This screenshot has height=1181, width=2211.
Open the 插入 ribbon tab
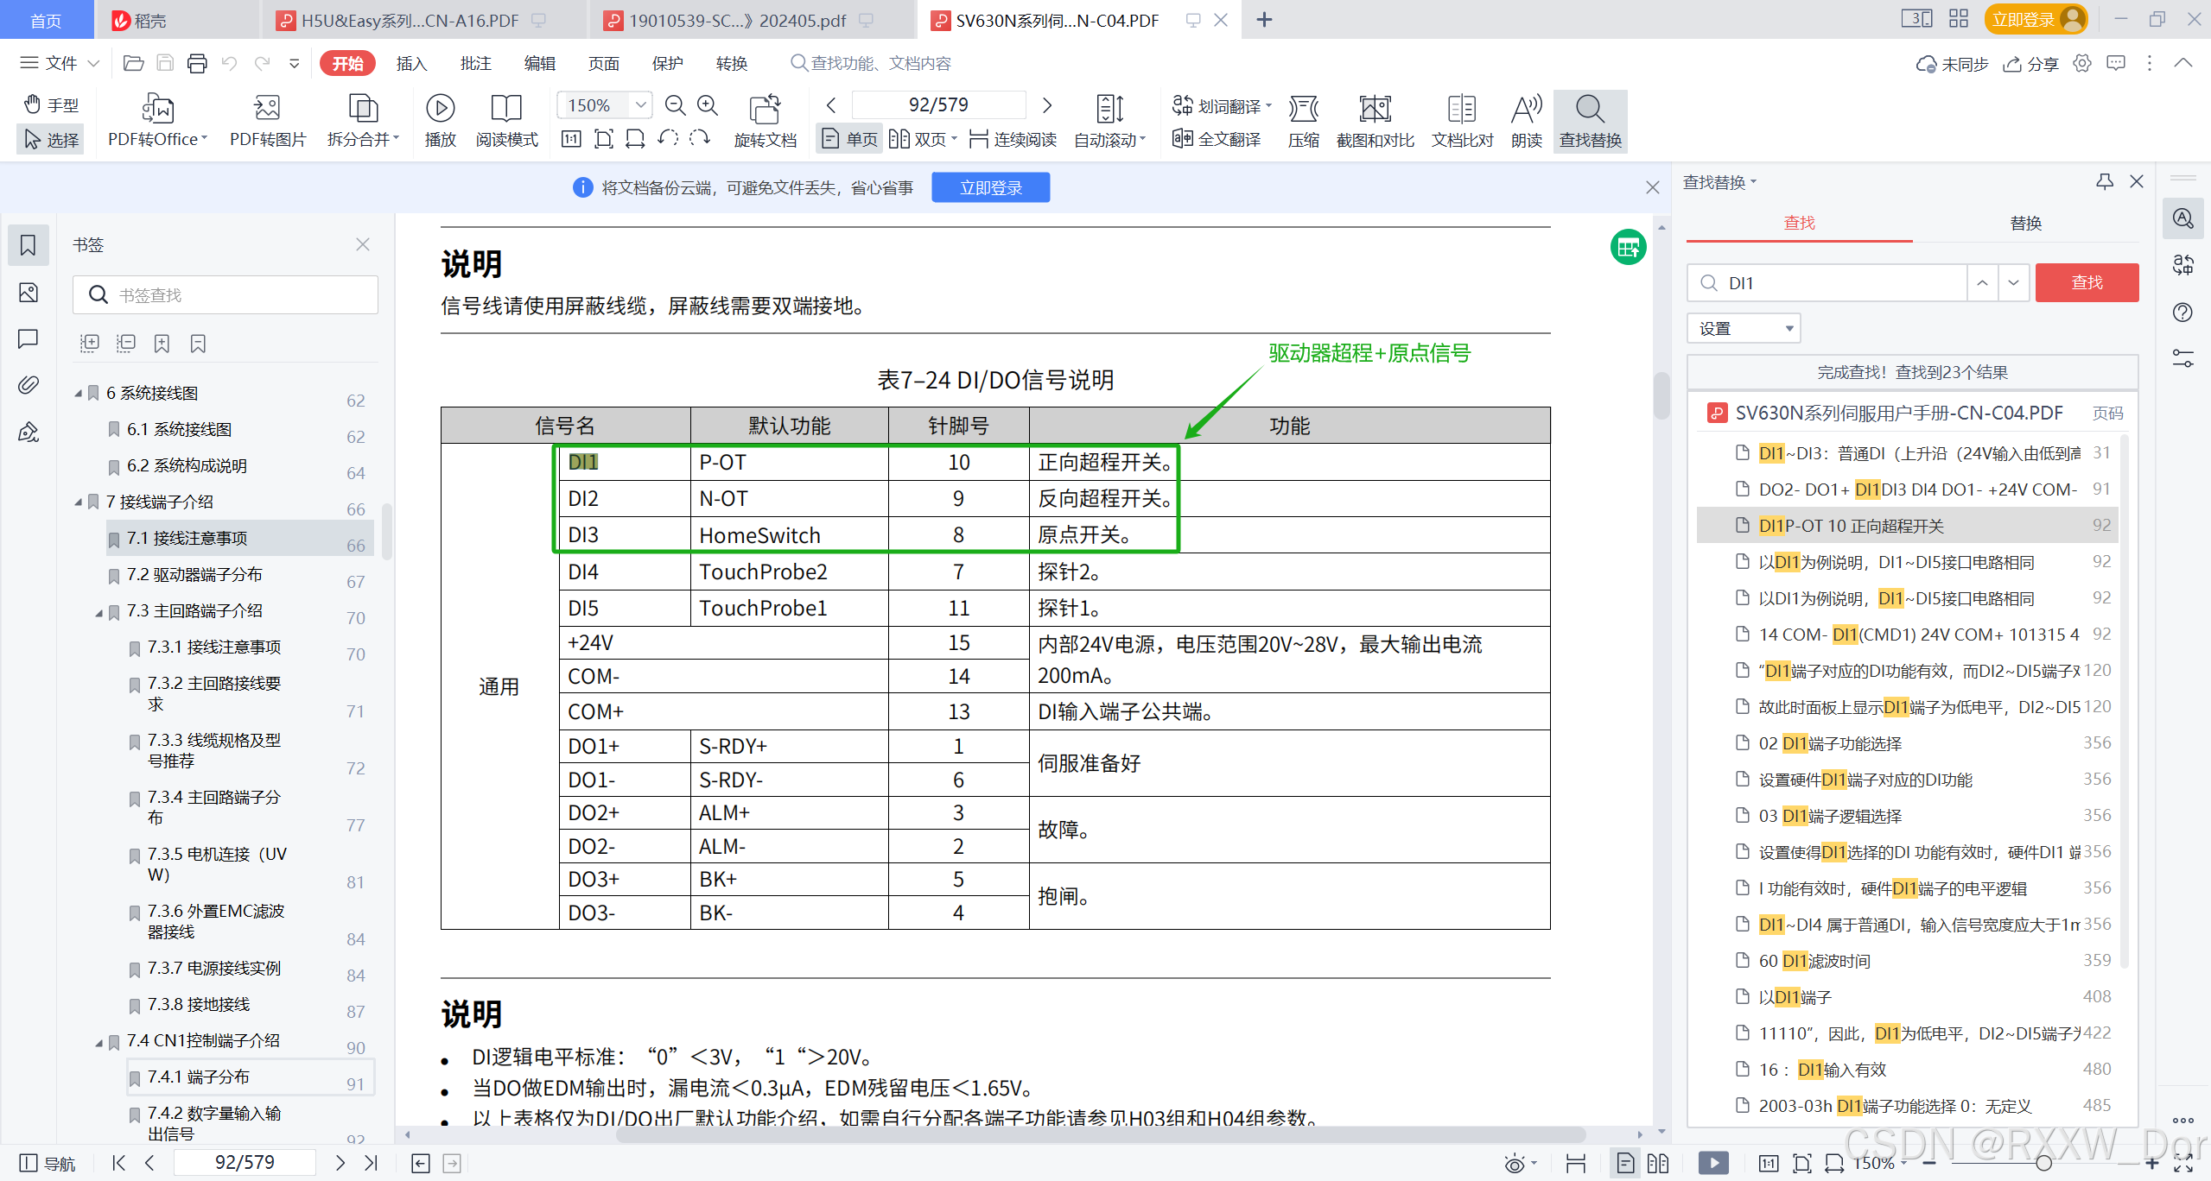tap(411, 63)
